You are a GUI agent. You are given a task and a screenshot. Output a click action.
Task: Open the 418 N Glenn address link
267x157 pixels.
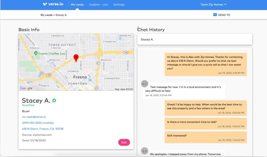43,129
